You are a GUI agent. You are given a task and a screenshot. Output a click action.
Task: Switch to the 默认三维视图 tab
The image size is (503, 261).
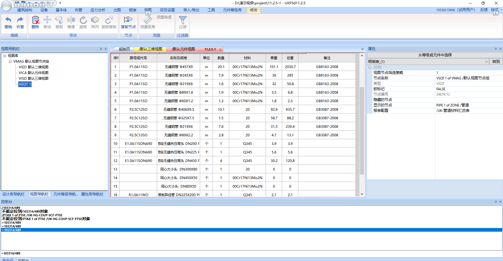[151, 49]
